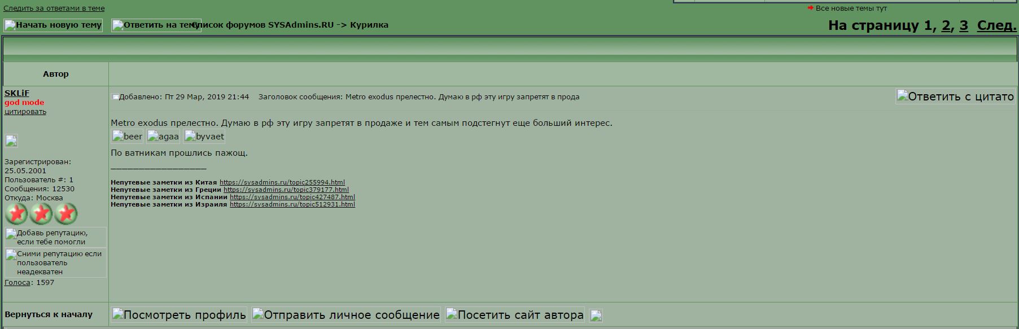This screenshot has height=329, width=1019.
Task: Open the SKLiF username link
Action: (17, 93)
